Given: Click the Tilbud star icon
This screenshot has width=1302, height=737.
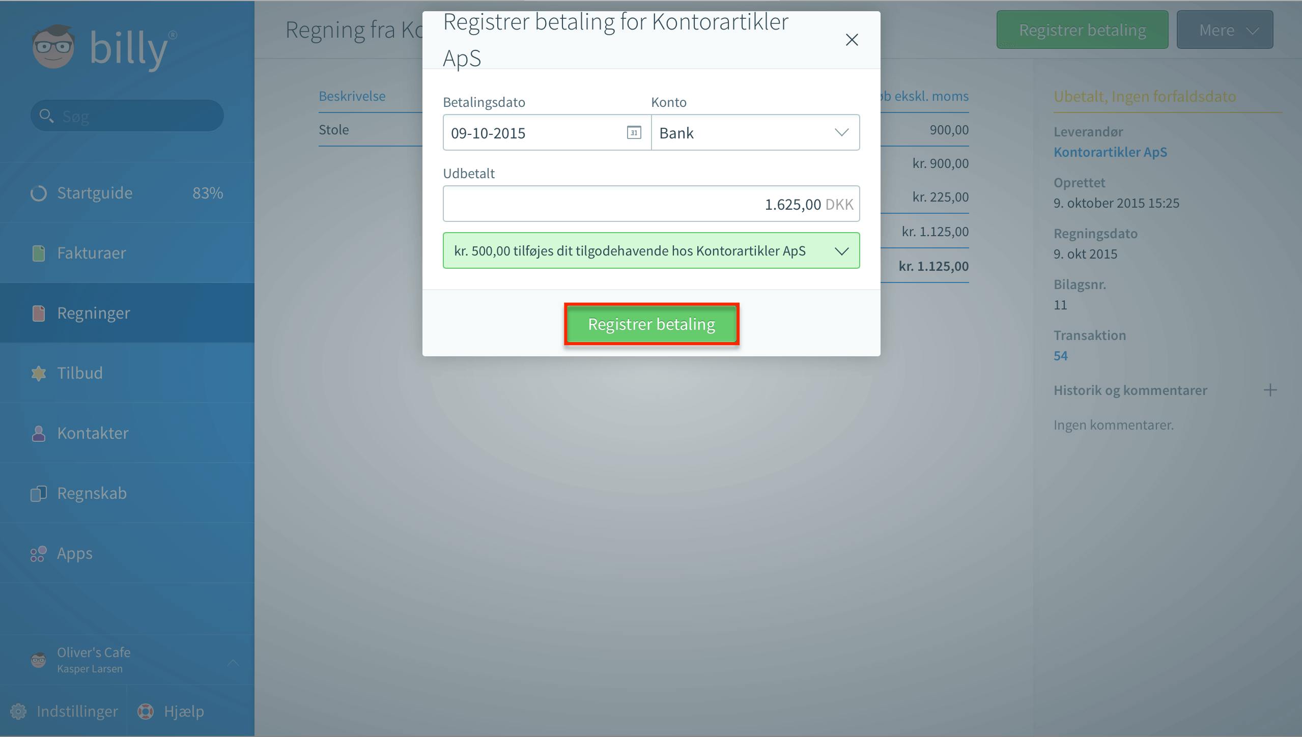Looking at the screenshot, I should 39,373.
